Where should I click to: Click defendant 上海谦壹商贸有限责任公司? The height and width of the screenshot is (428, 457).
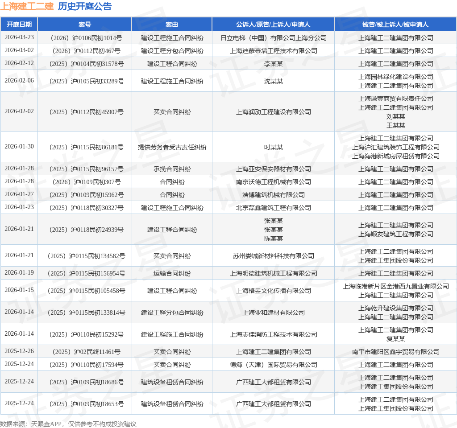(x=395, y=99)
